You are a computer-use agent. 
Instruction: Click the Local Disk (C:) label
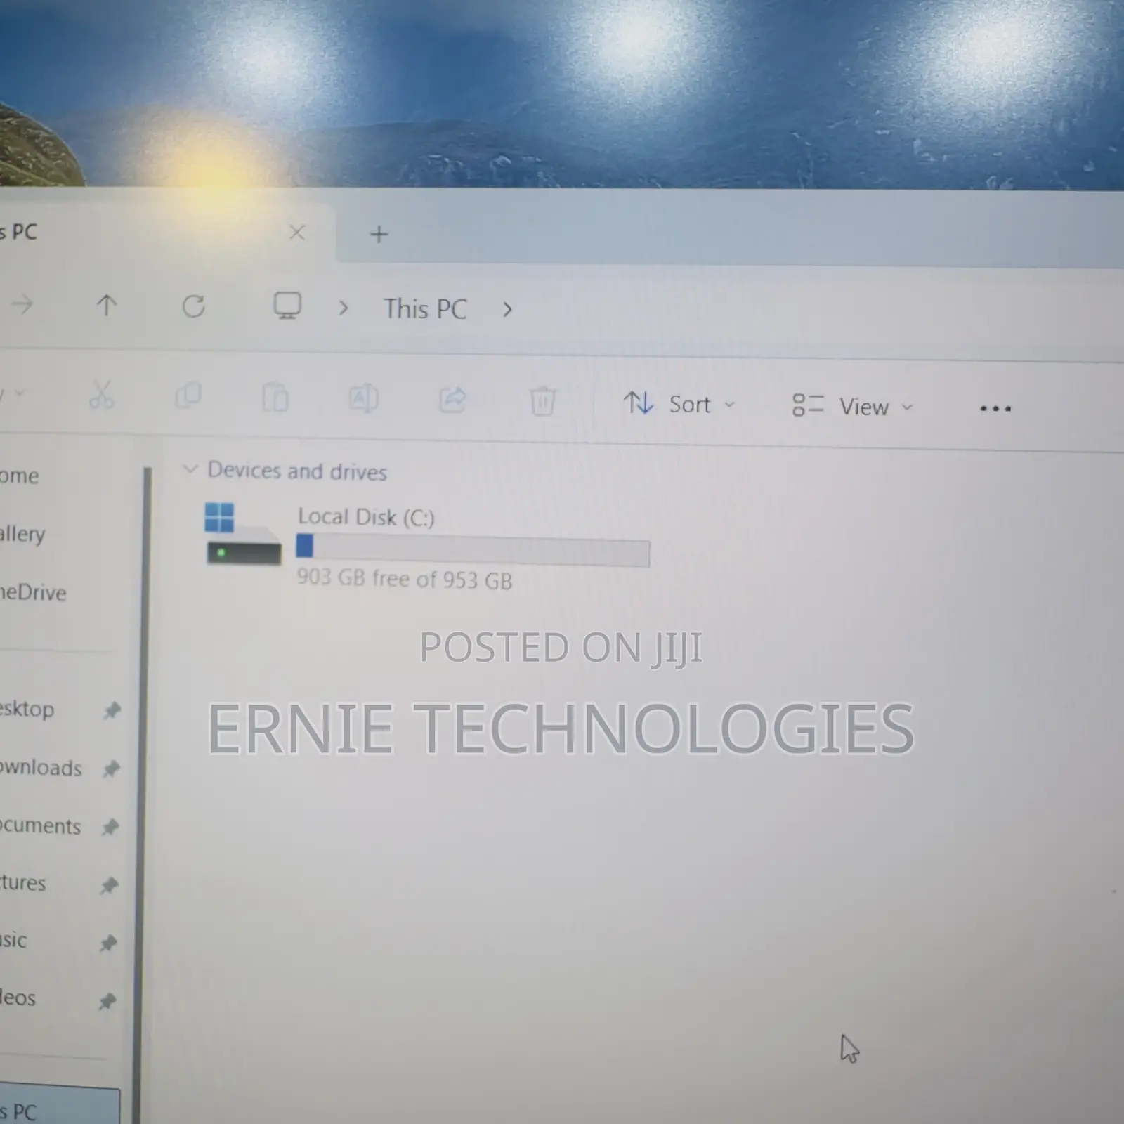click(x=366, y=517)
